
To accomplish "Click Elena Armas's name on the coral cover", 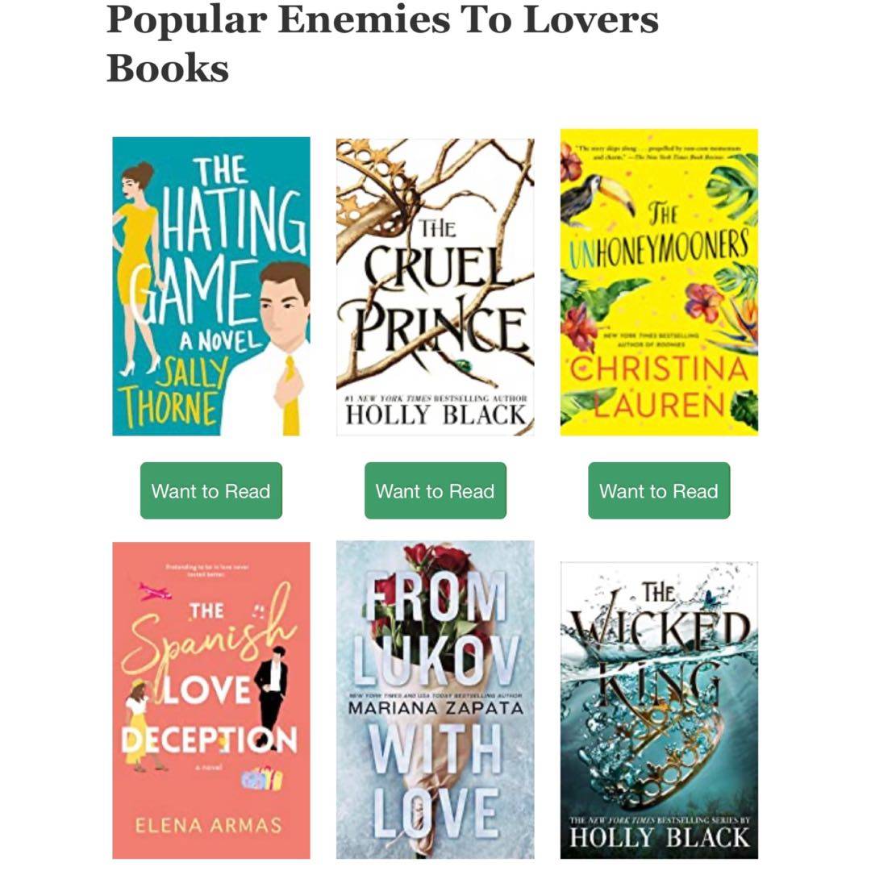I will 209,825.
